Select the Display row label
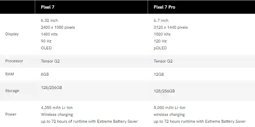Image resolution: width=255 pixels, height=127 pixels. tap(12, 34)
